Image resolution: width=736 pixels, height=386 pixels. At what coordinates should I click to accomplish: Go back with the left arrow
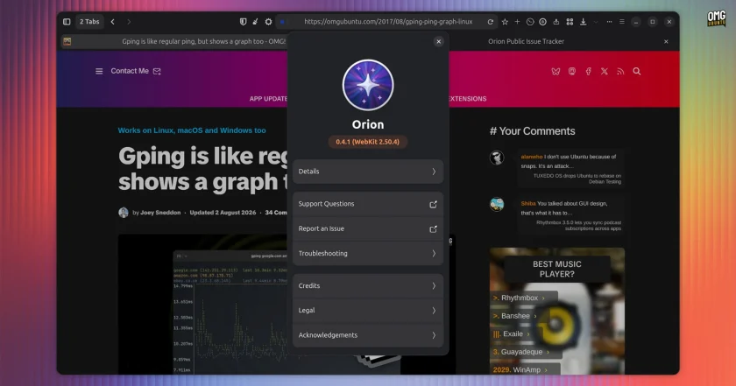tap(113, 22)
